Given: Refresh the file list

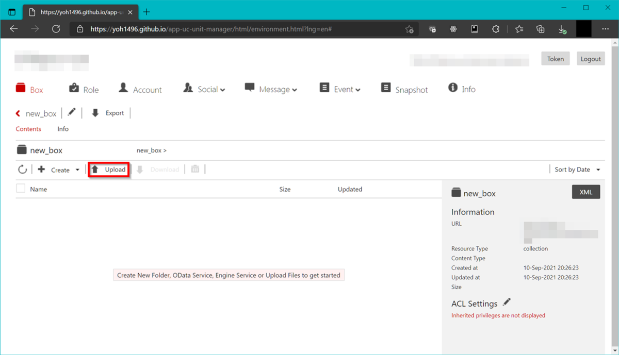Looking at the screenshot, I should pyautogui.click(x=22, y=170).
